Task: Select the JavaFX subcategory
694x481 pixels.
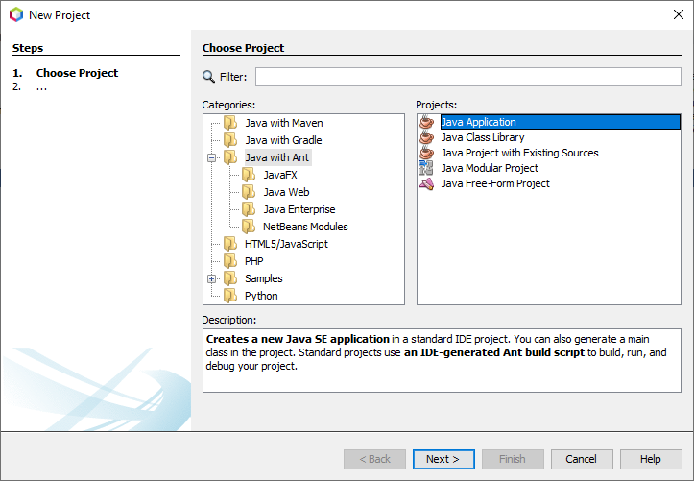Action: (280, 175)
